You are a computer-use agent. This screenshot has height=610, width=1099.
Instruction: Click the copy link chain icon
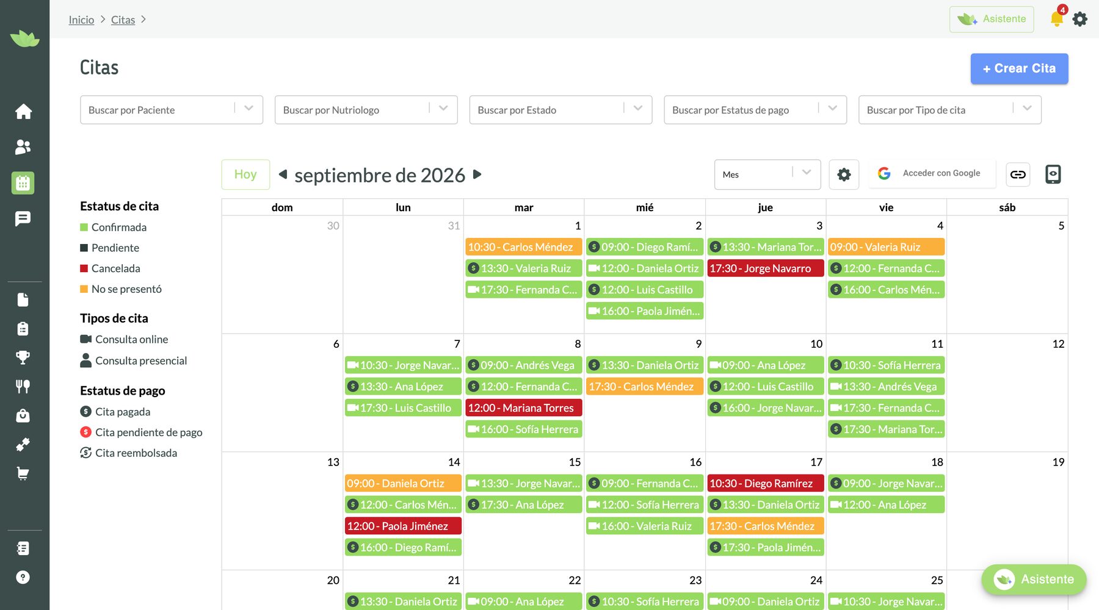1018,174
